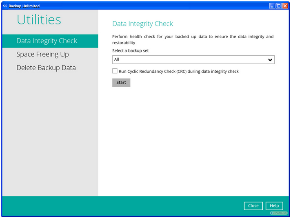Minimize the Backup Unlimited window
Screen dimensions: 291x218
pyautogui.click(x=272, y=6)
